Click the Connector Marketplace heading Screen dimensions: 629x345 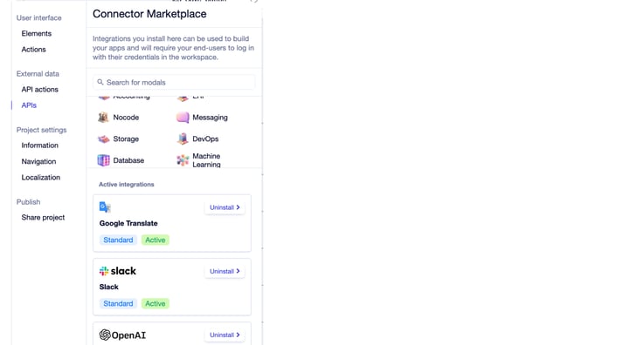click(149, 14)
